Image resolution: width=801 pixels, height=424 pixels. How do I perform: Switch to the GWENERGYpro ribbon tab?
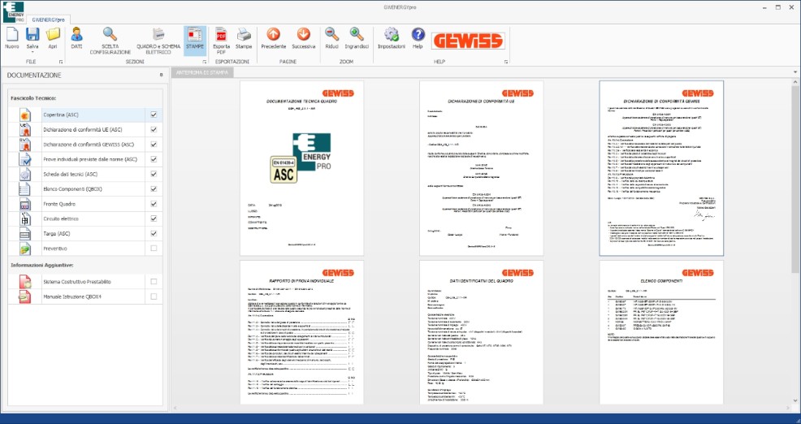click(x=49, y=20)
